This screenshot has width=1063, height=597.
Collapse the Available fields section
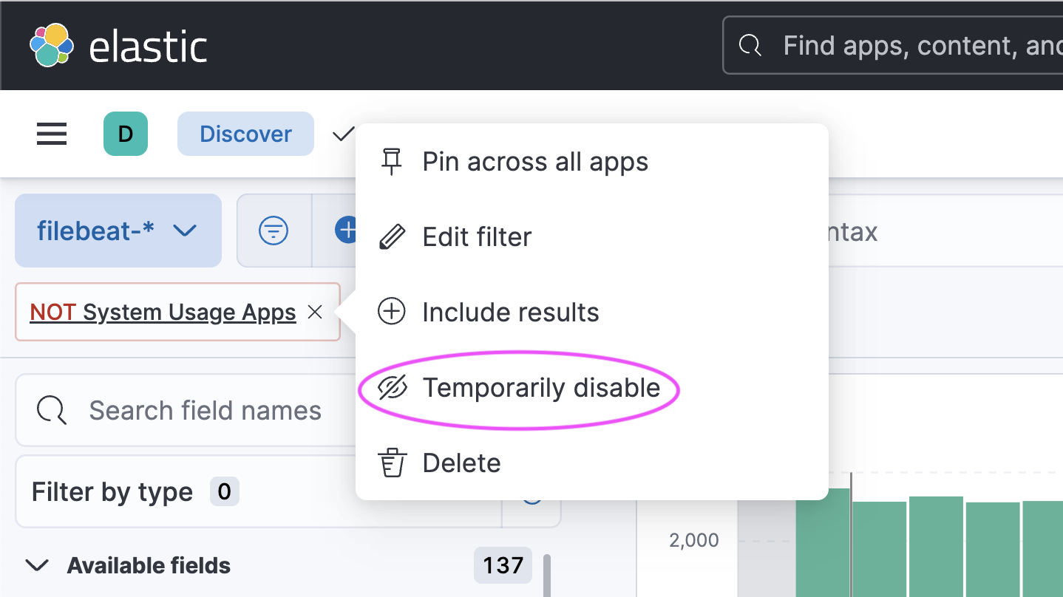(x=37, y=566)
